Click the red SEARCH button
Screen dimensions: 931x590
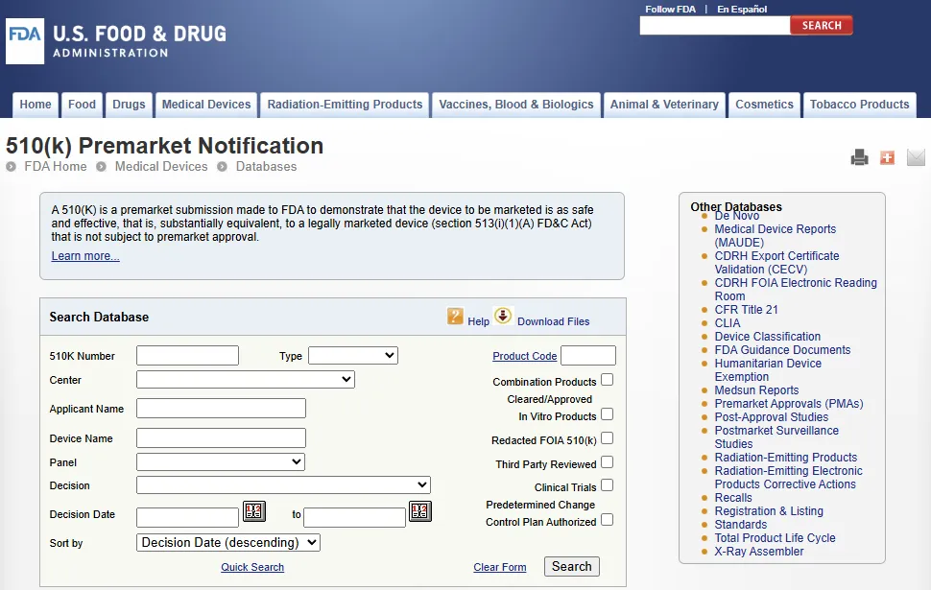pos(822,26)
